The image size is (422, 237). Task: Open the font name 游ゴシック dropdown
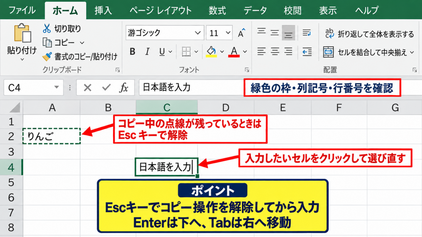197,33
